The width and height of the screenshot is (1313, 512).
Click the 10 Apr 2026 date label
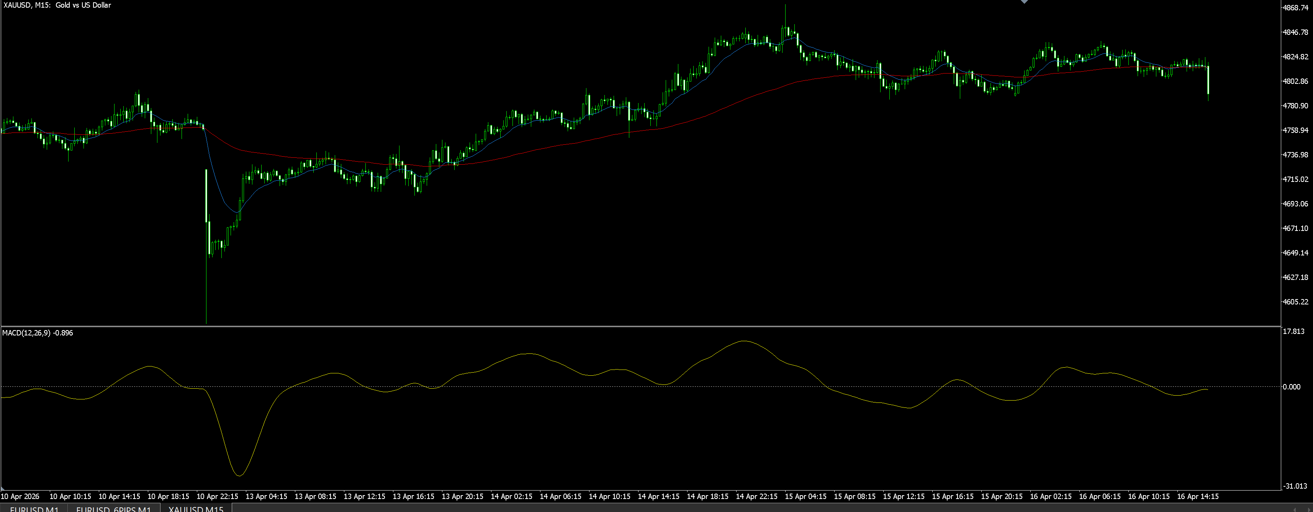coord(20,496)
